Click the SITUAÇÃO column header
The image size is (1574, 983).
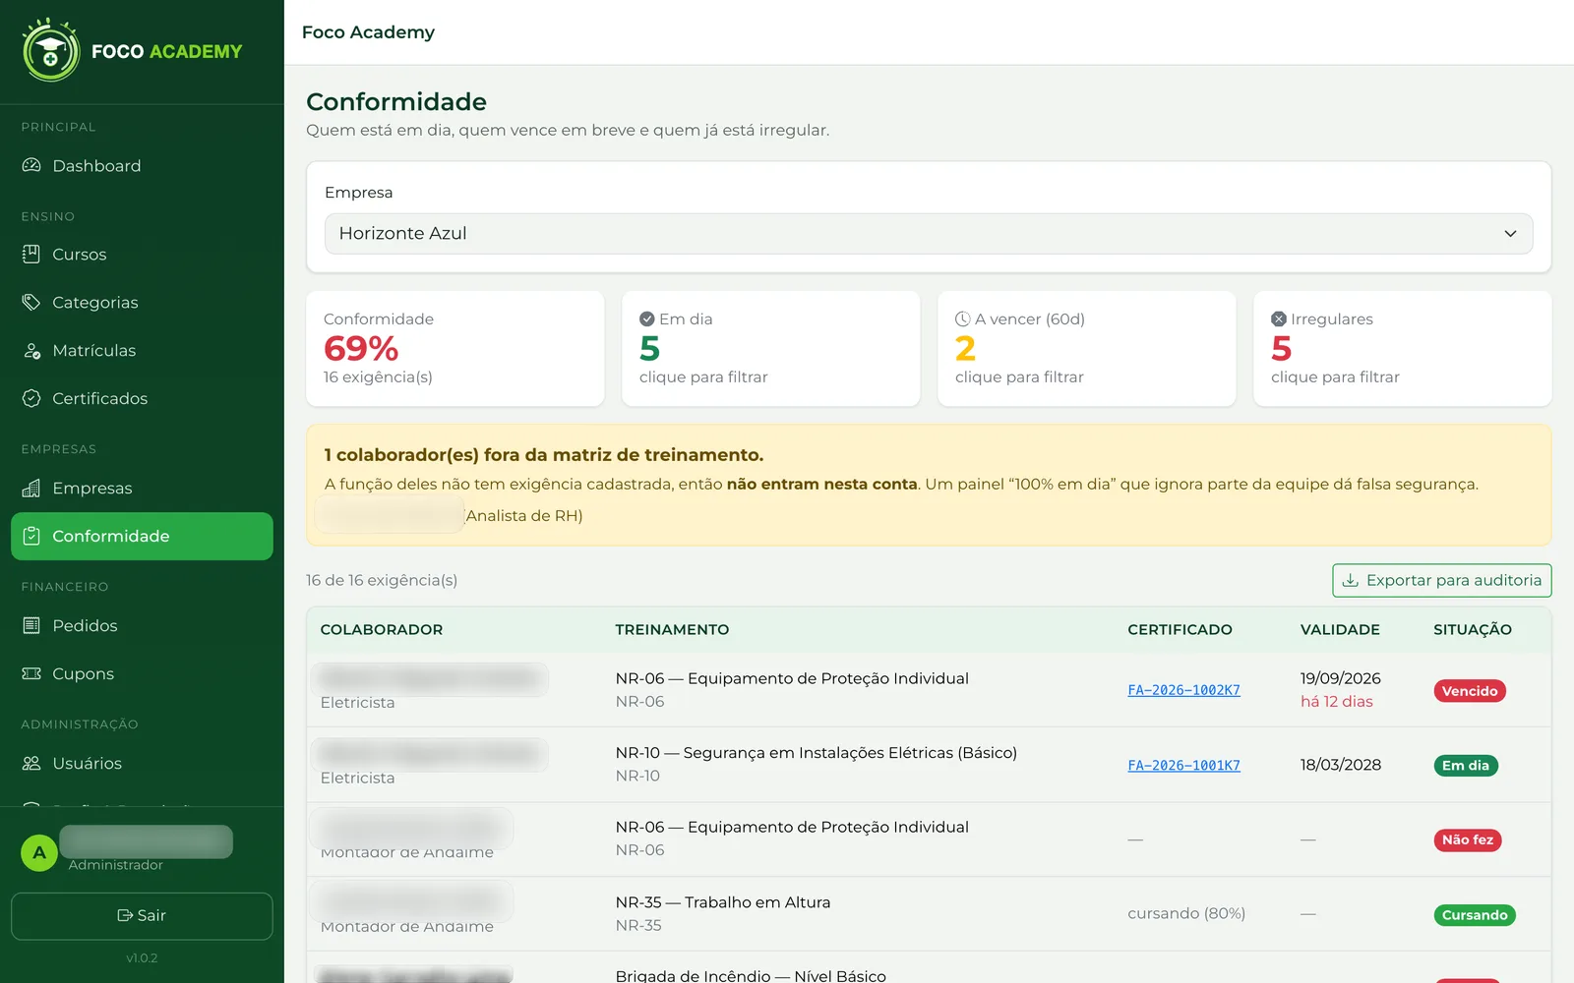(x=1472, y=629)
